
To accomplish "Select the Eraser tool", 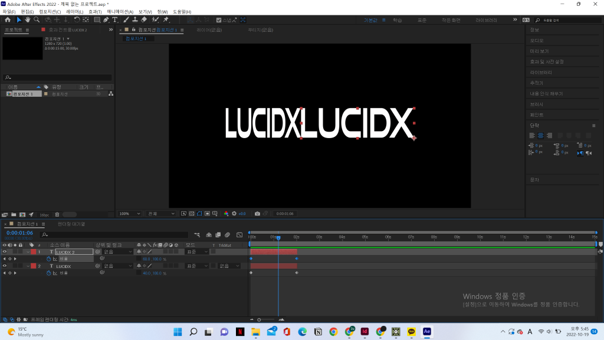I will [x=144, y=19].
